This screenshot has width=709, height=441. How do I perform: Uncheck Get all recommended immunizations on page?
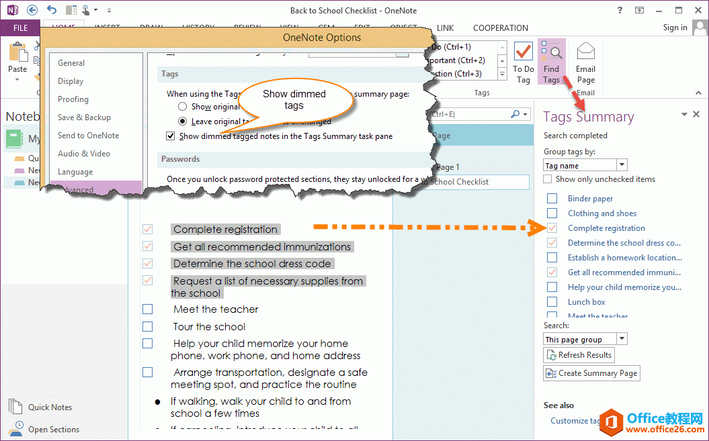pos(147,246)
